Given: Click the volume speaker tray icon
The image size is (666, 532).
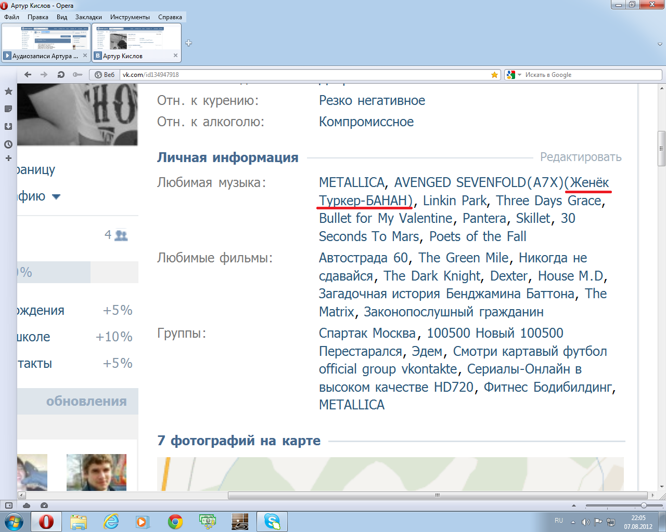Looking at the screenshot, I should click(x=586, y=522).
